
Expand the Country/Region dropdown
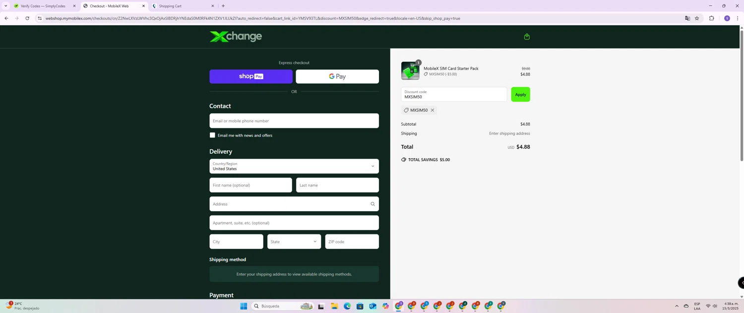pyautogui.click(x=294, y=166)
